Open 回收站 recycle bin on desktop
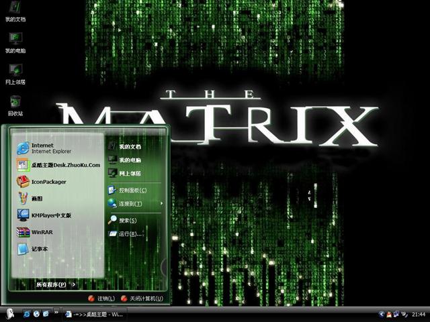Screen dimensions: 430x322 click(15, 106)
